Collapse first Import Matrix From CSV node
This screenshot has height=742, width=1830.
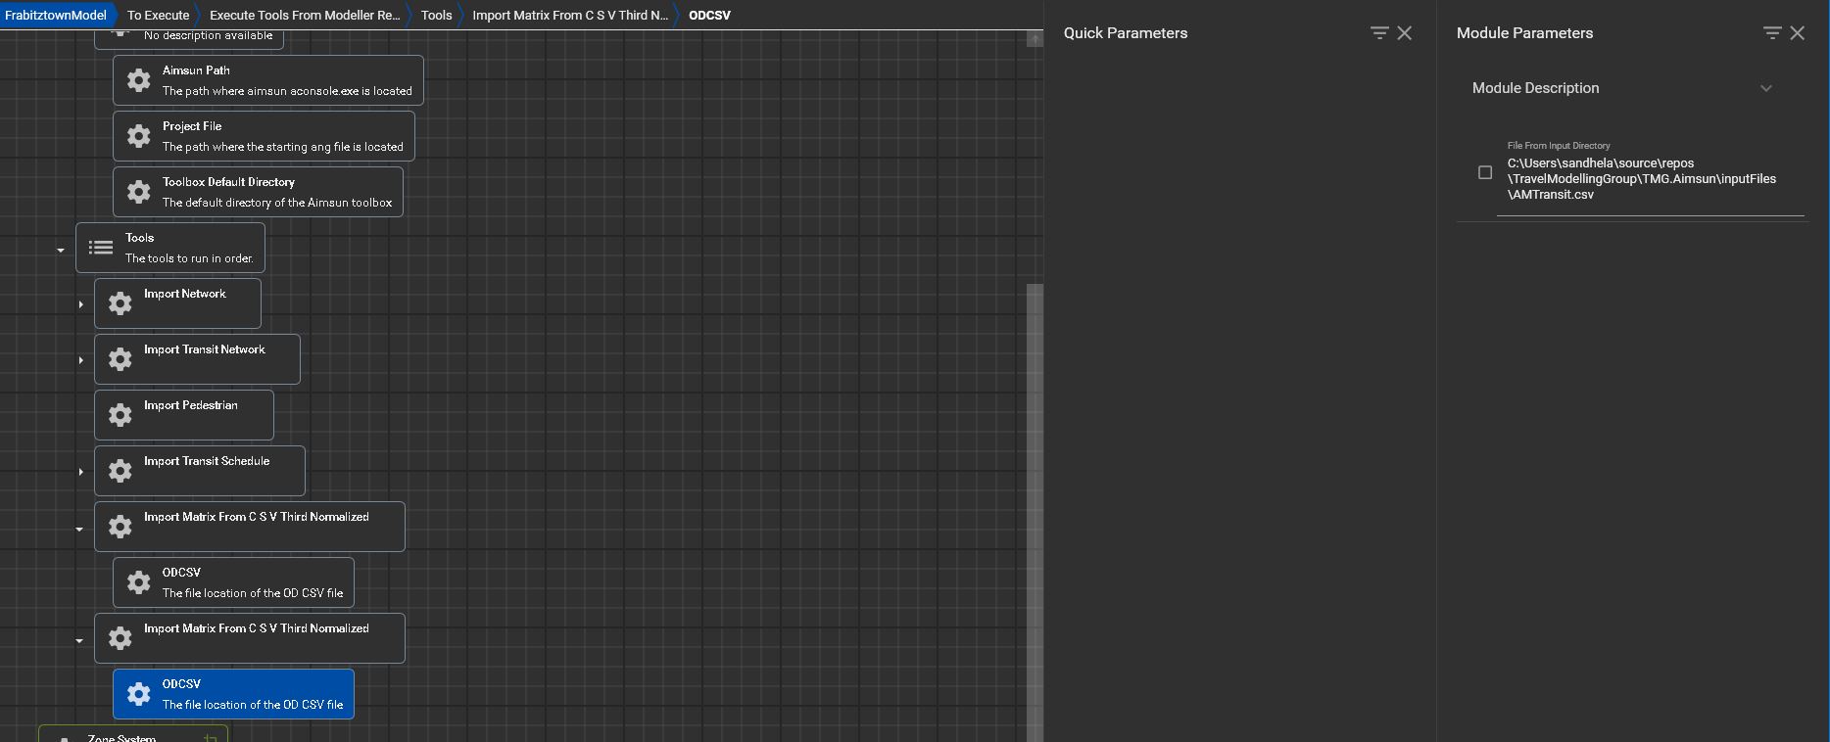click(79, 530)
